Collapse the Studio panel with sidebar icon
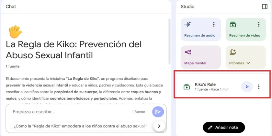 tap(265, 6)
